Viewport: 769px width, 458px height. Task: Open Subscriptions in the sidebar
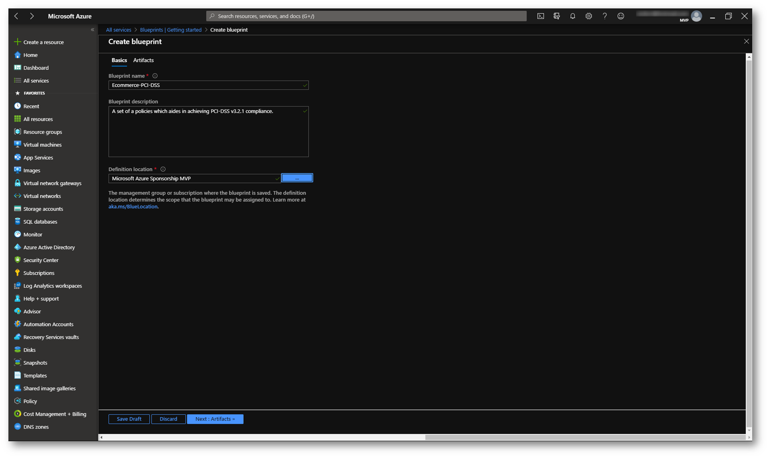(34, 273)
